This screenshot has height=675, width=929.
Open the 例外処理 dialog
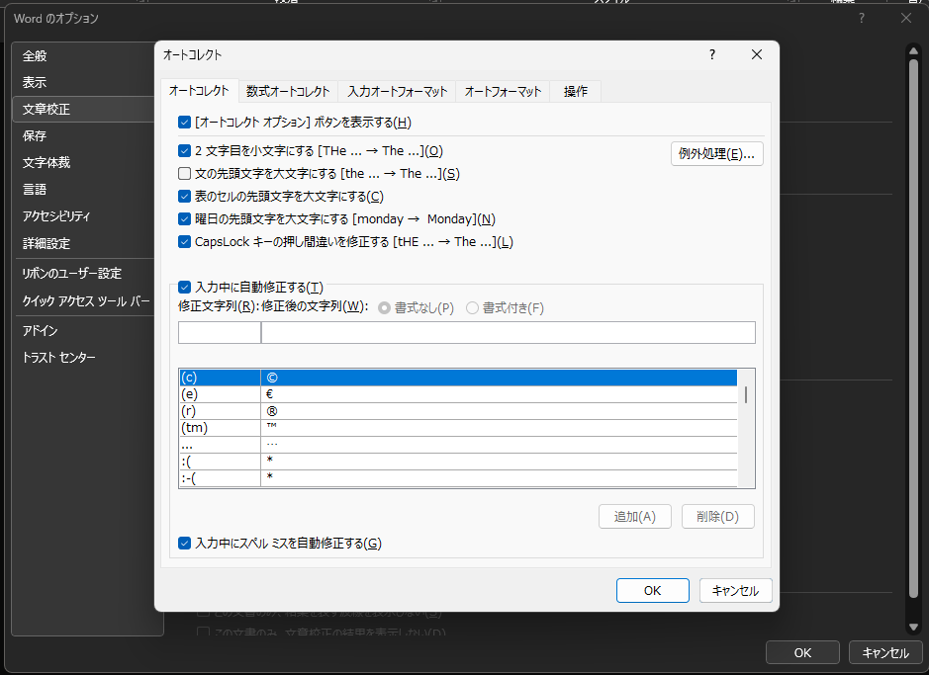click(716, 151)
